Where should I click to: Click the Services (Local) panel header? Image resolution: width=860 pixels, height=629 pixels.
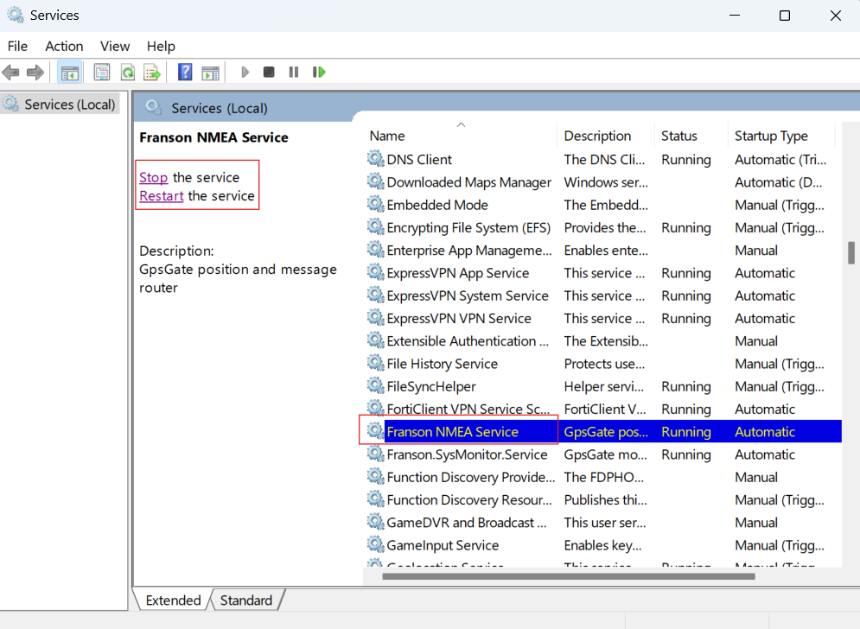[220, 108]
